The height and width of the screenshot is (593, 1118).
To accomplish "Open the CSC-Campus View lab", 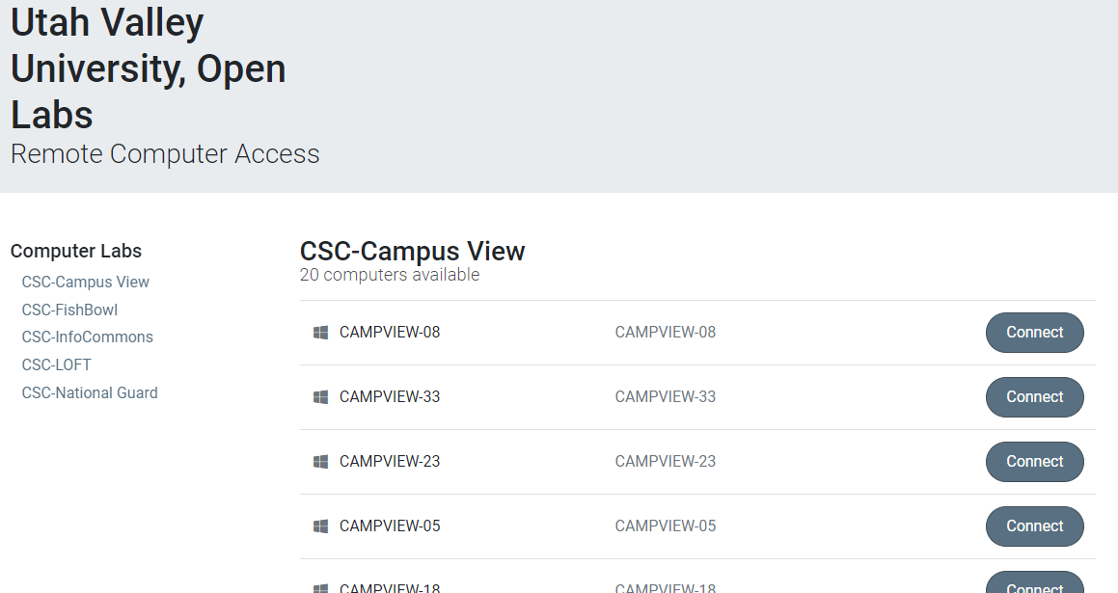I will [x=86, y=283].
